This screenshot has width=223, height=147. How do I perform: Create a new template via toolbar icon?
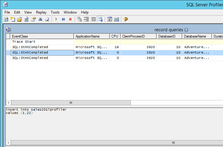click(x=13, y=19)
